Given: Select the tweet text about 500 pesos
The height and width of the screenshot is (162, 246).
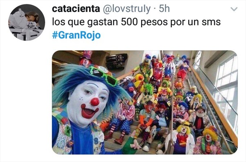Looking at the screenshot, I should tap(137, 22).
